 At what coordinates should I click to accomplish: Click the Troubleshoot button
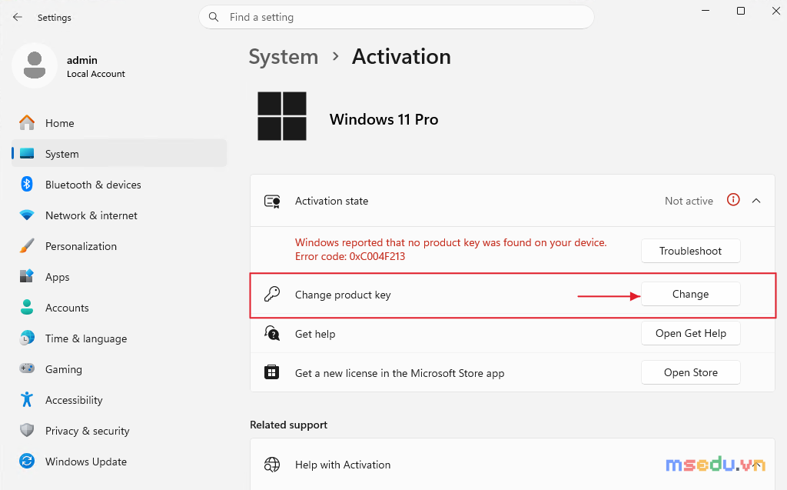coord(691,251)
